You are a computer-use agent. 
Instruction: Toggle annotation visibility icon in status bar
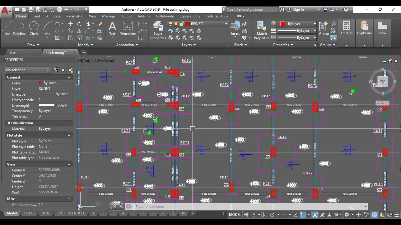315,215
